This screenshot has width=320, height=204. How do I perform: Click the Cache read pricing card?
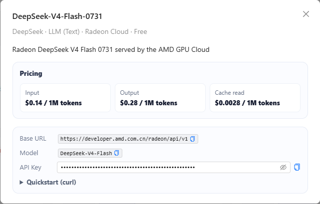click(x=255, y=98)
